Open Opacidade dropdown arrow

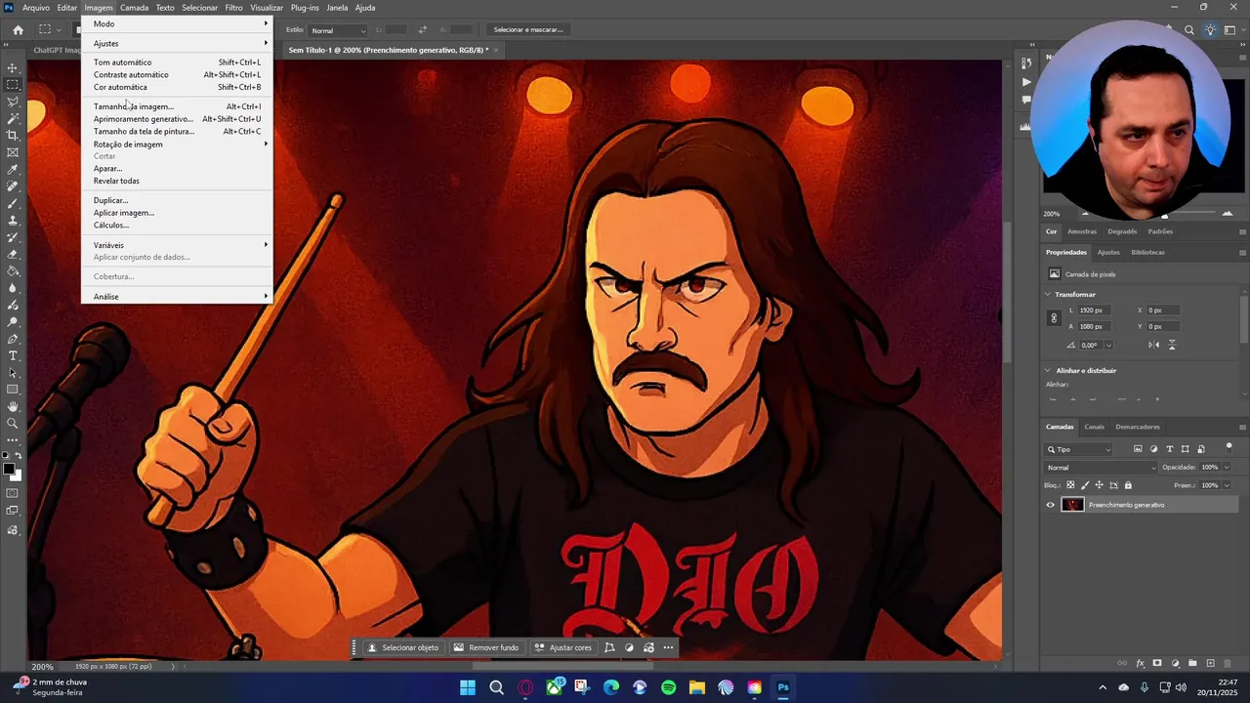click(x=1228, y=468)
